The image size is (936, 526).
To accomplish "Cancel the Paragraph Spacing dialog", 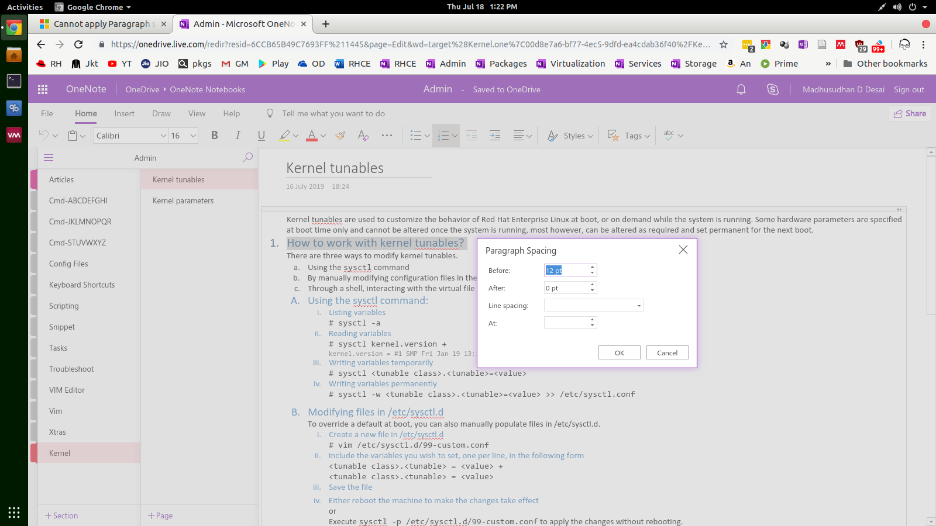I will [x=667, y=352].
